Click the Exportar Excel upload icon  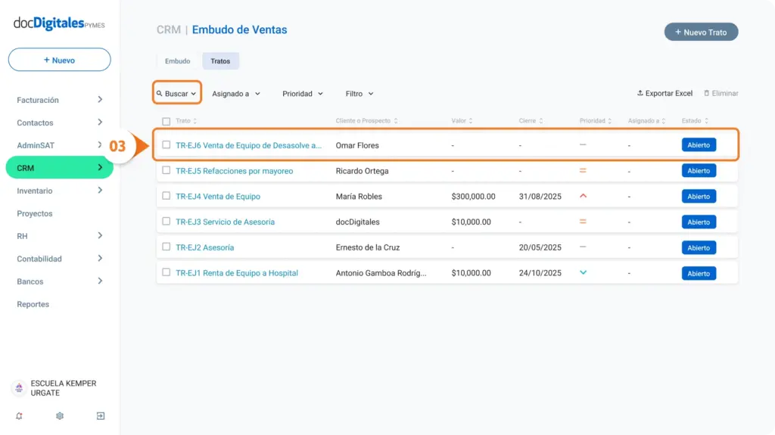(640, 93)
